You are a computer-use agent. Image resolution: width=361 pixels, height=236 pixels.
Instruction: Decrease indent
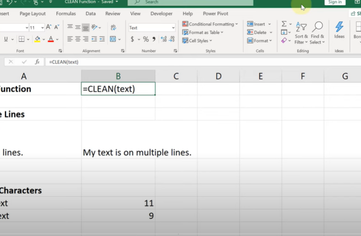click(x=94, y=39)
